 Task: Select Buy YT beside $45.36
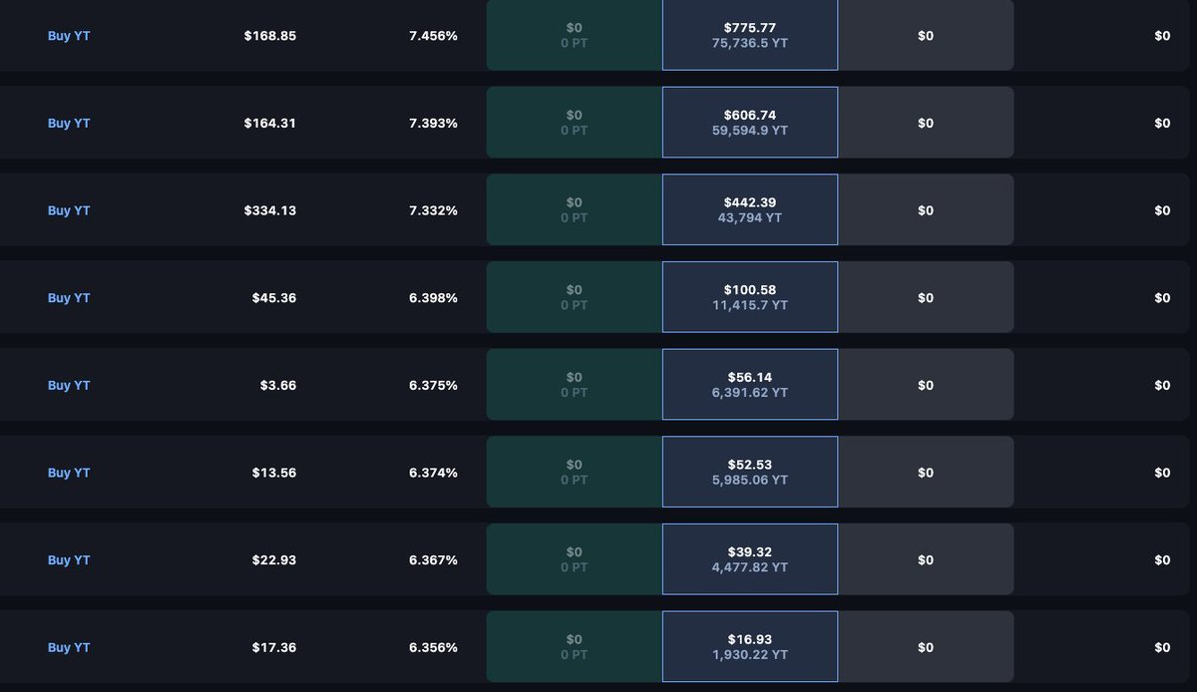69,298
